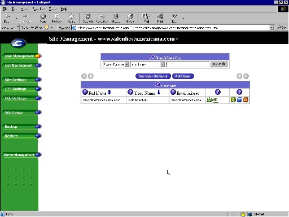Open the Backup section in the sidebar

22,127
